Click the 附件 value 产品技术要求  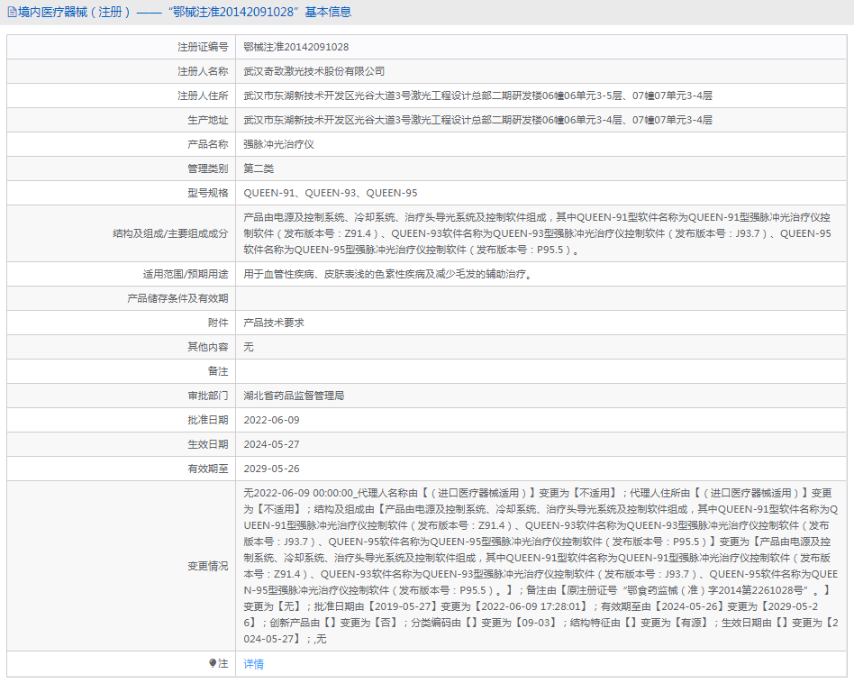pos(274,323)
